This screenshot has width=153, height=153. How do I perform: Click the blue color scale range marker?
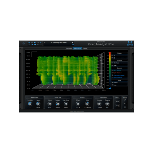tap(110, 88)
